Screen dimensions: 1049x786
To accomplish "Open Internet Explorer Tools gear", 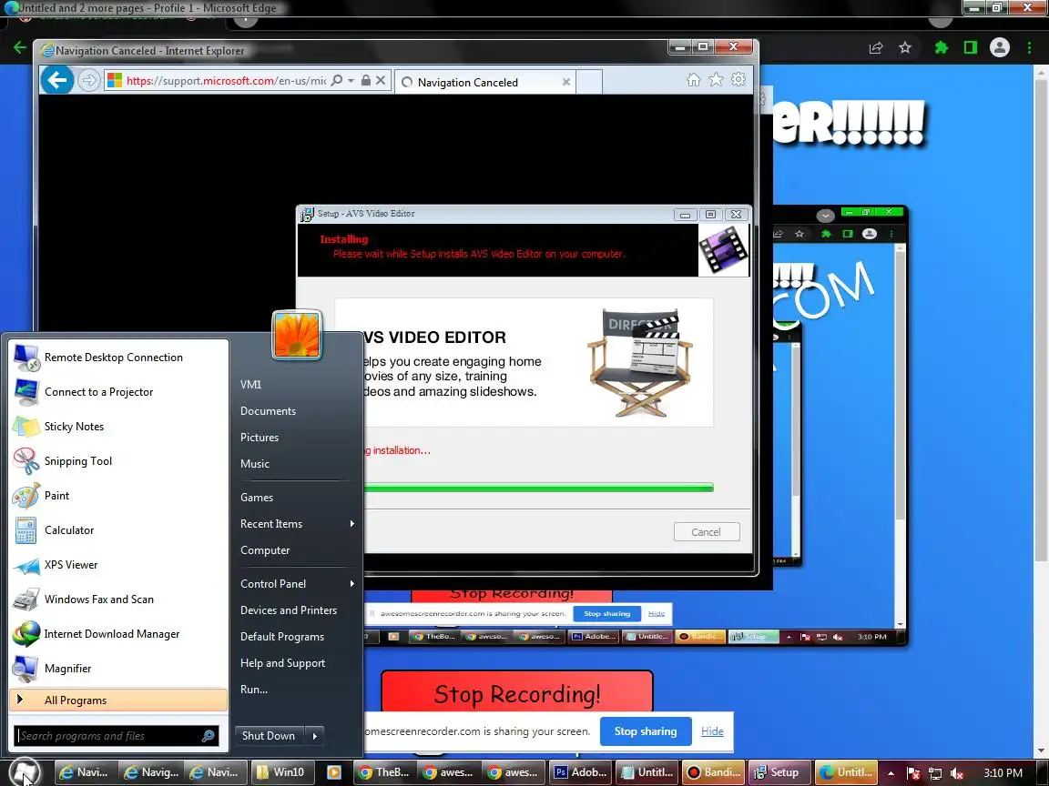I will (x=738, y=79).
